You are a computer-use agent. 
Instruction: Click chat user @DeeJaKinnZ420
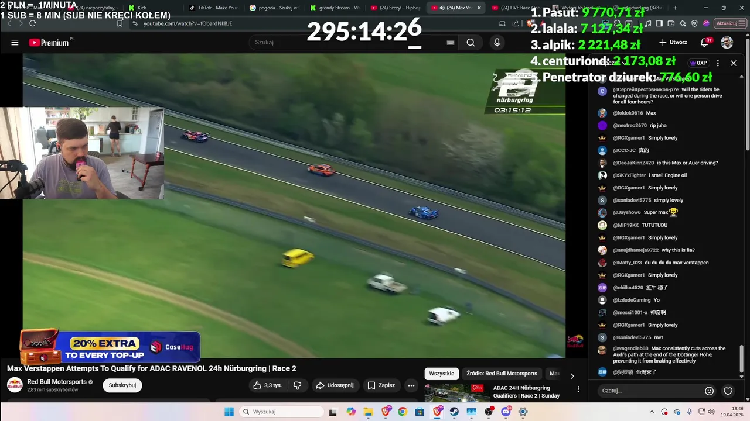click(633, 163)
